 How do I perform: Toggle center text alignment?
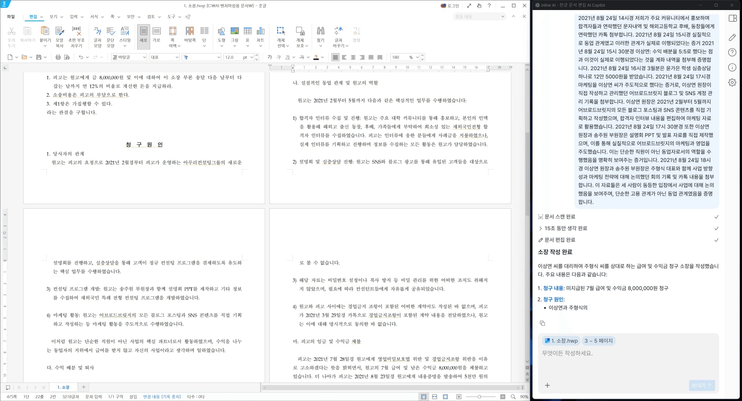(353, 57)
